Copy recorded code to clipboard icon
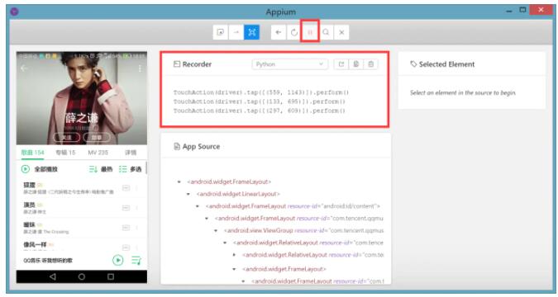558x297 pixels. (x=355, y=64)
